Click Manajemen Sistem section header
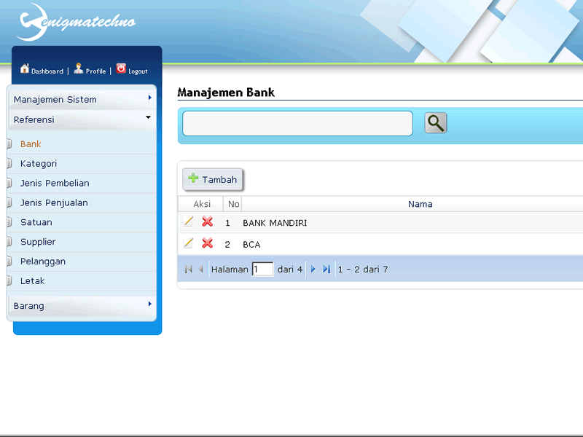Screen dimensions: 583x437 pos(82,100)
